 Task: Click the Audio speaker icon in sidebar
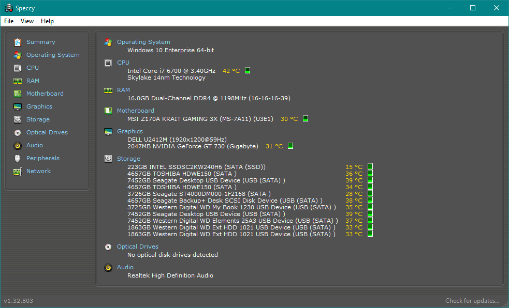(x=18, y=145)
